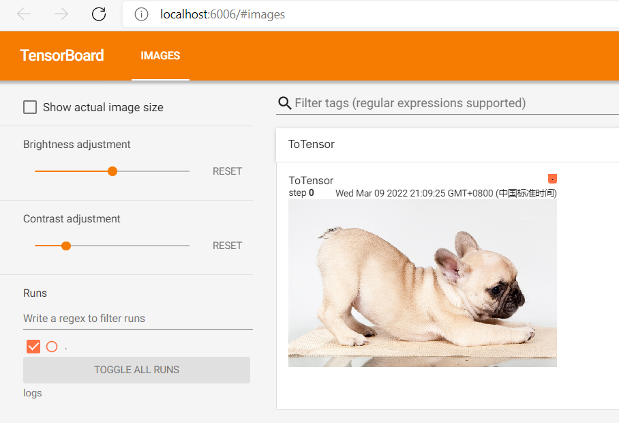Click the Brightness adjustment label
This screenshot has width=619, height=423.
76,145
